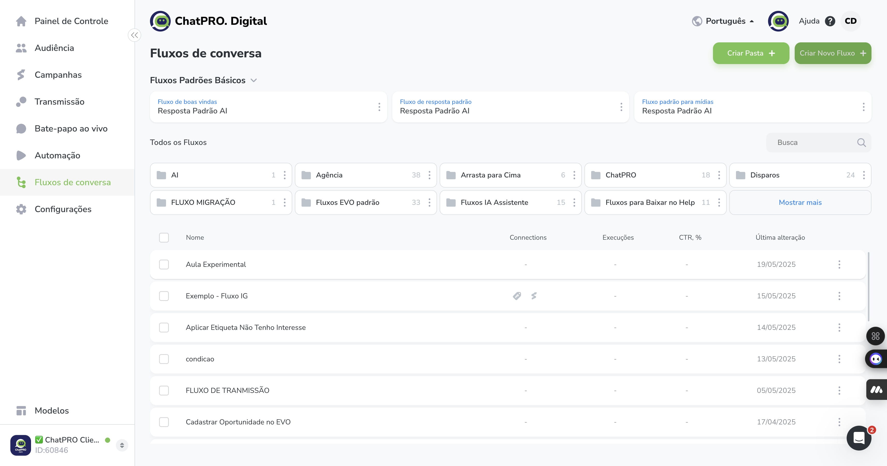Open options menu for condicao row

coord(839,359)
